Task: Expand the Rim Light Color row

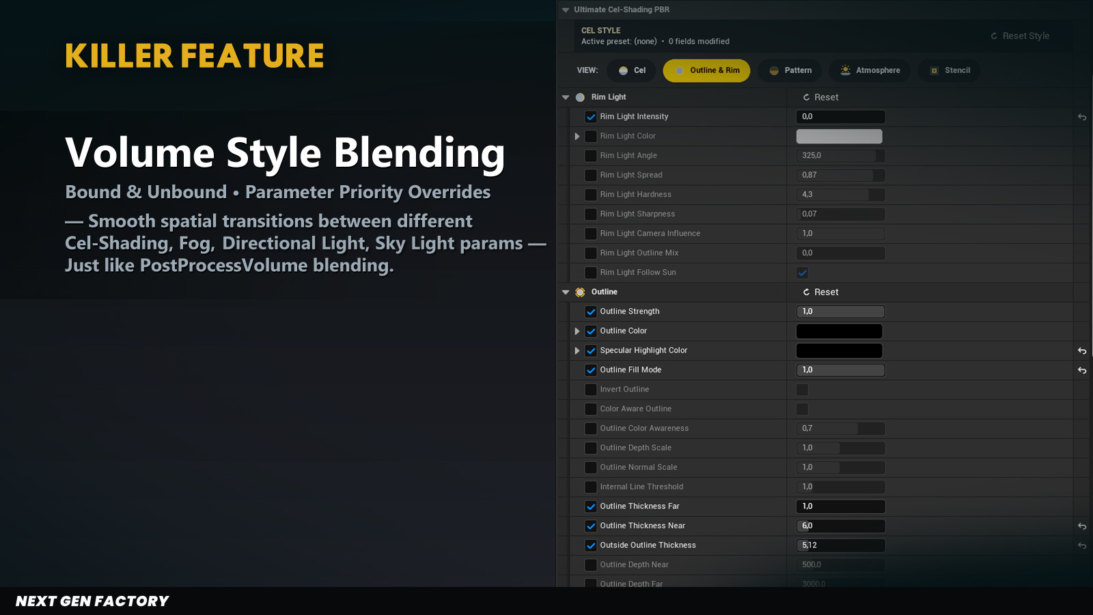Action: click(x=577, y=136)
